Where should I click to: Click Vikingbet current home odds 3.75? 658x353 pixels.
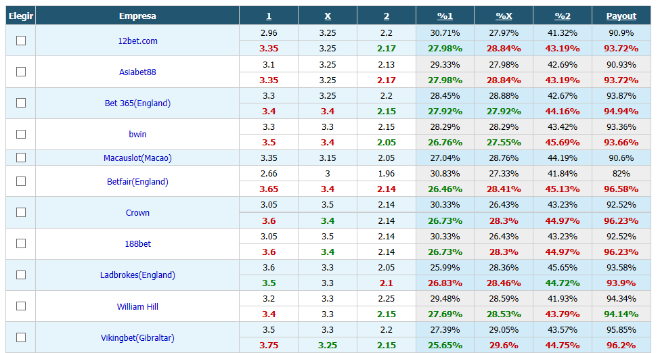tap(269, 345)
